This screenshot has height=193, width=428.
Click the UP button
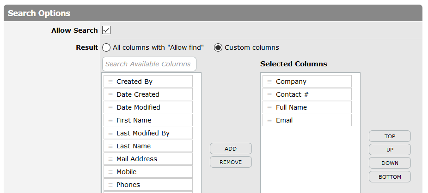[x=390, y=149]
